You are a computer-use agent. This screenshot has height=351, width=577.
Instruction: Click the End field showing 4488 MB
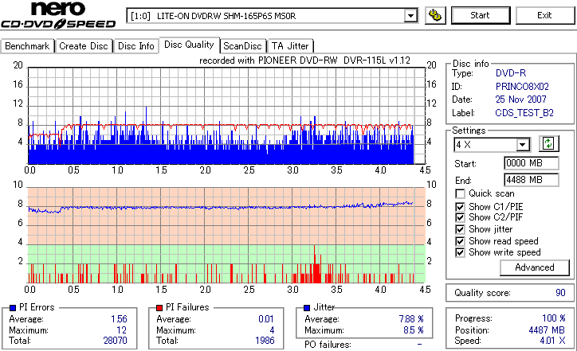click(532, 180)
